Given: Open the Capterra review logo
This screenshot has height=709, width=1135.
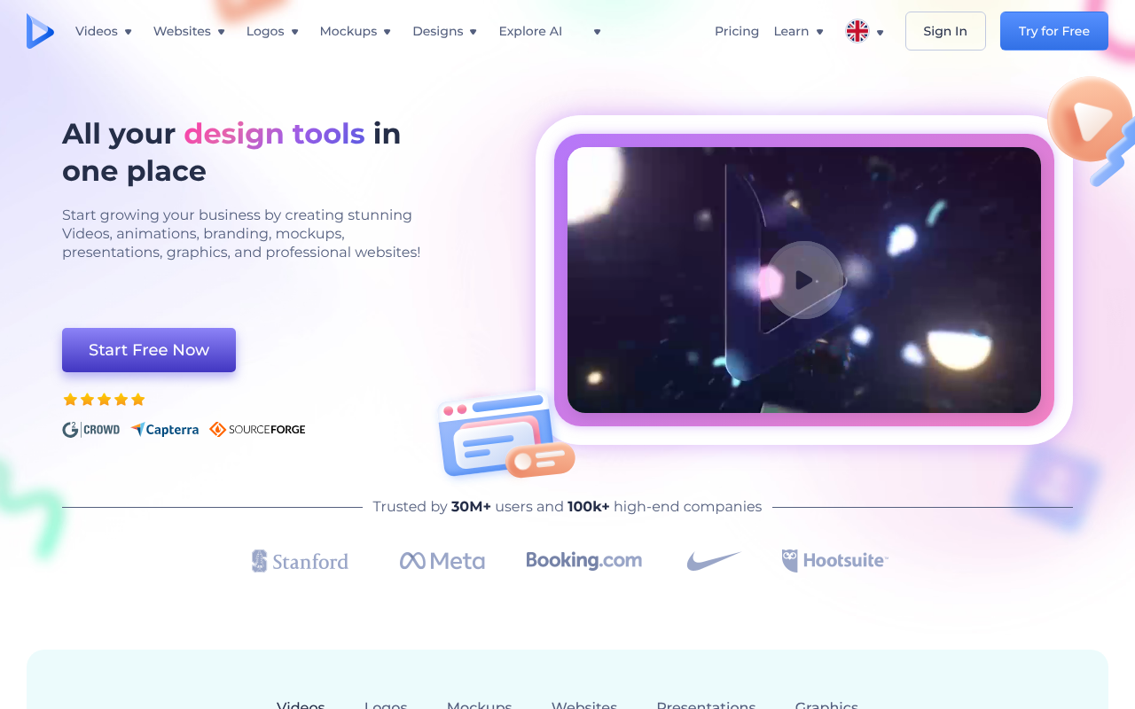Looking at the screenshot, I should click(x=165, y=430).
